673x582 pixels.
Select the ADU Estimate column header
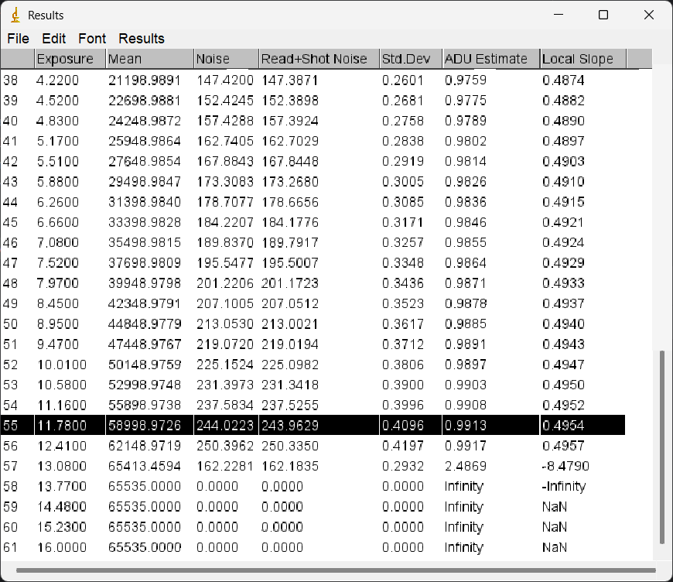click(x=490, y=59)
